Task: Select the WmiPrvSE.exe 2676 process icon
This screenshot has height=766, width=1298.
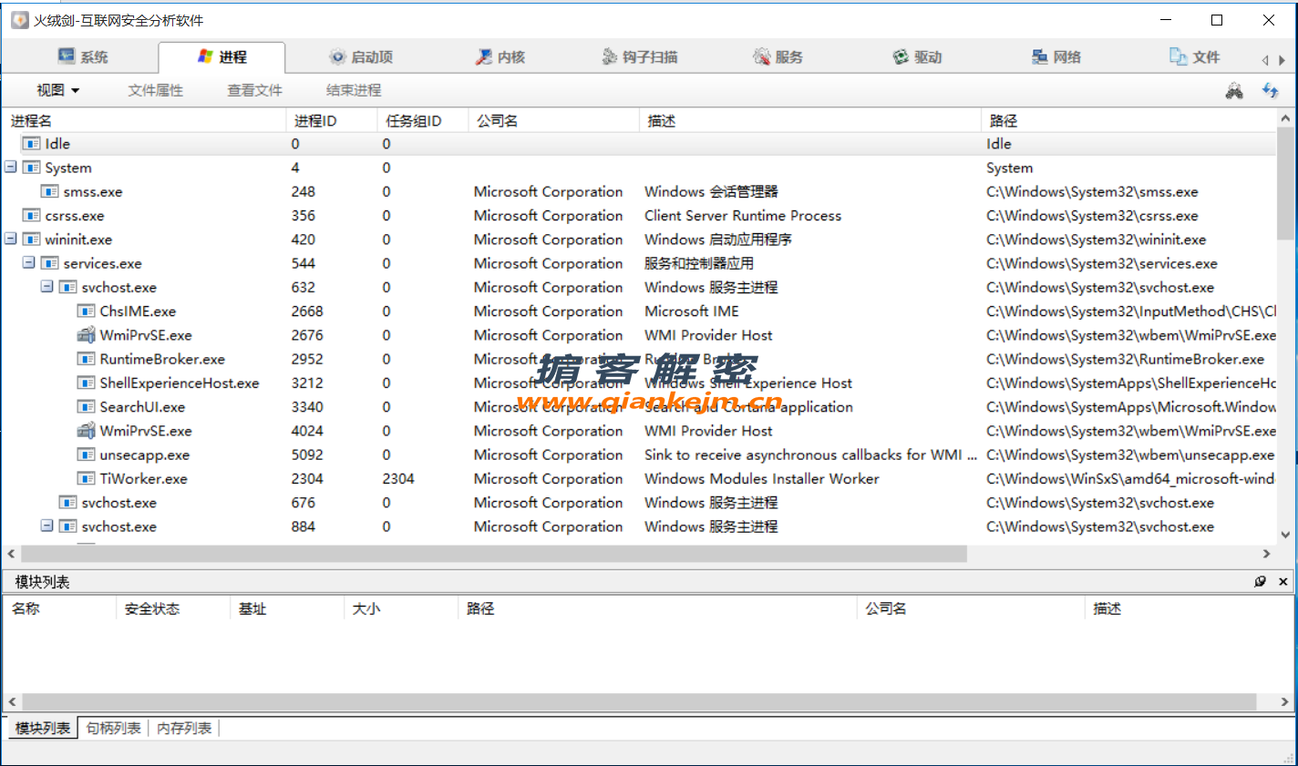Action: pyautogui.click(x=87, y=335)
